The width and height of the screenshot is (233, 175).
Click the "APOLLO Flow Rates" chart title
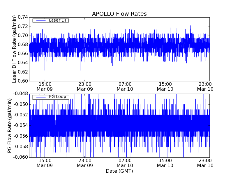(x=119, y=14)
